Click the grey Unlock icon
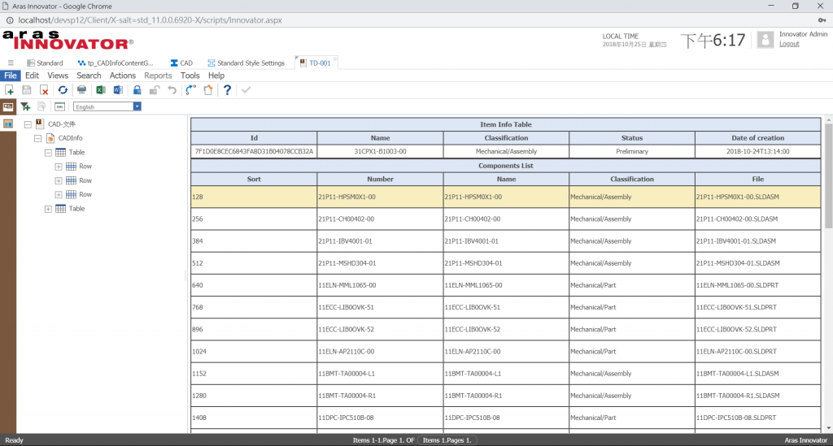Viewport: 833px width, 446px height. pyautogui.click(x=155, y=90)
